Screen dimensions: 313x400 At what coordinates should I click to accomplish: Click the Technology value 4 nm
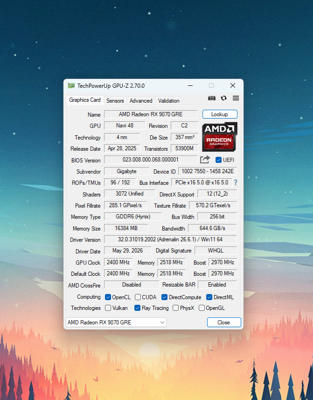pyautogui.click(x=122, y=137)
